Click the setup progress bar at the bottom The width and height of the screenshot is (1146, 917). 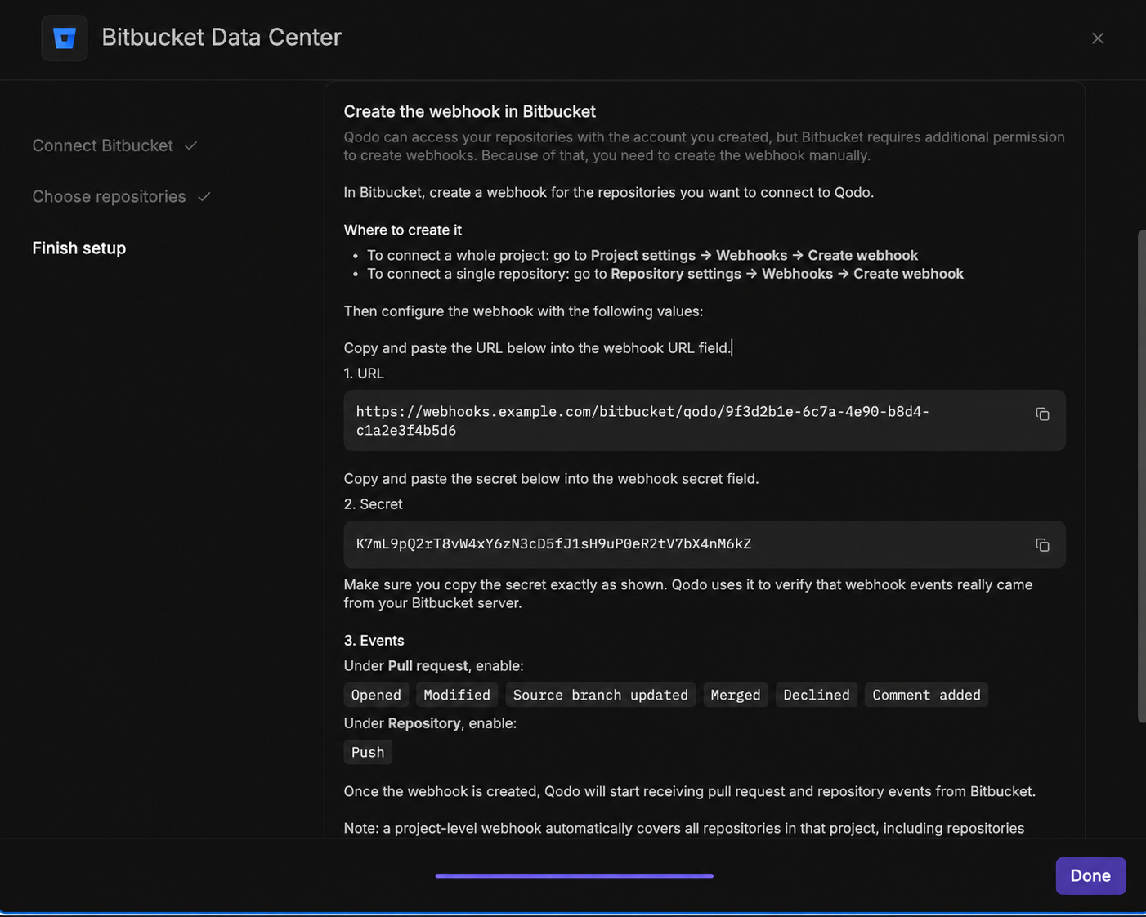tap(574, 875)
